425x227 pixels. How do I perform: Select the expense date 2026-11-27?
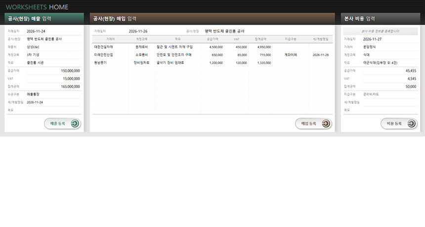coord(390,39)
